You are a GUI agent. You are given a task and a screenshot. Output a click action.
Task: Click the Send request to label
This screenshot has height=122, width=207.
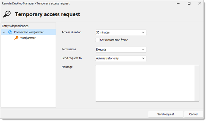72,58
